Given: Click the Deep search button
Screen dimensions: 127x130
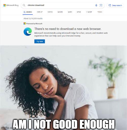Looking at the screenshot, I should click(115, 5).
